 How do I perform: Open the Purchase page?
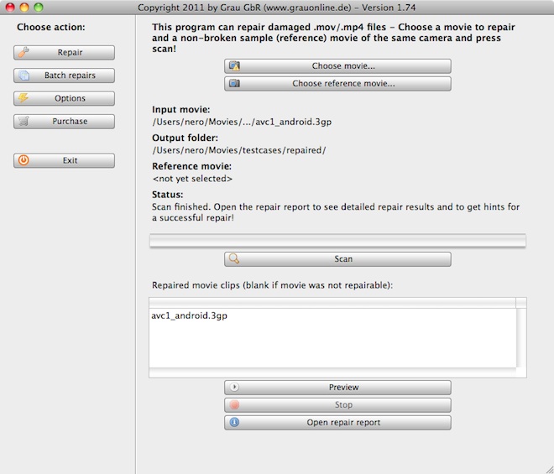[64, 122]
